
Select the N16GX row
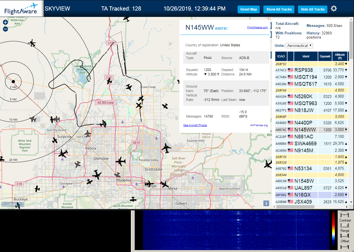pyautogui.click(x=312, y=195)
